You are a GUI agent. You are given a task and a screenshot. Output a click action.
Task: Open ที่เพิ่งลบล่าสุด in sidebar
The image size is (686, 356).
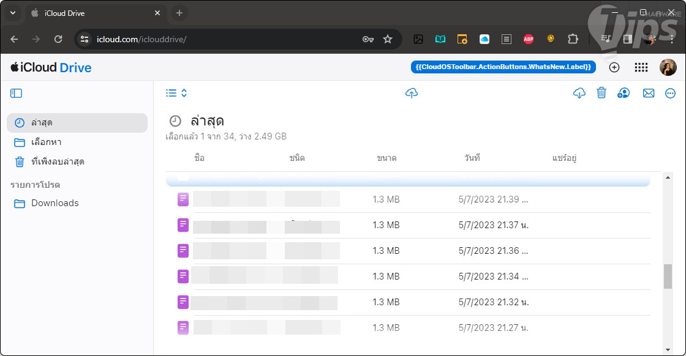(x=77, y=162)
